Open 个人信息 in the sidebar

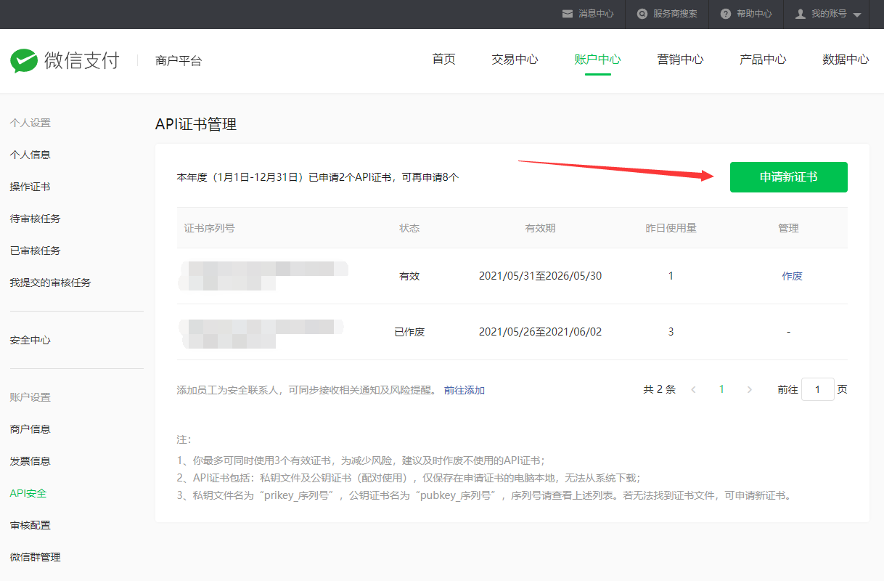pos(30,155)
